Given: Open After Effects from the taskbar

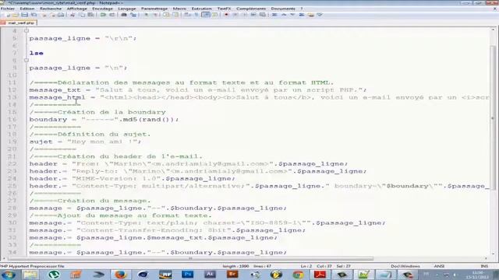Looking at the screenshot, I should click(210, 275).
